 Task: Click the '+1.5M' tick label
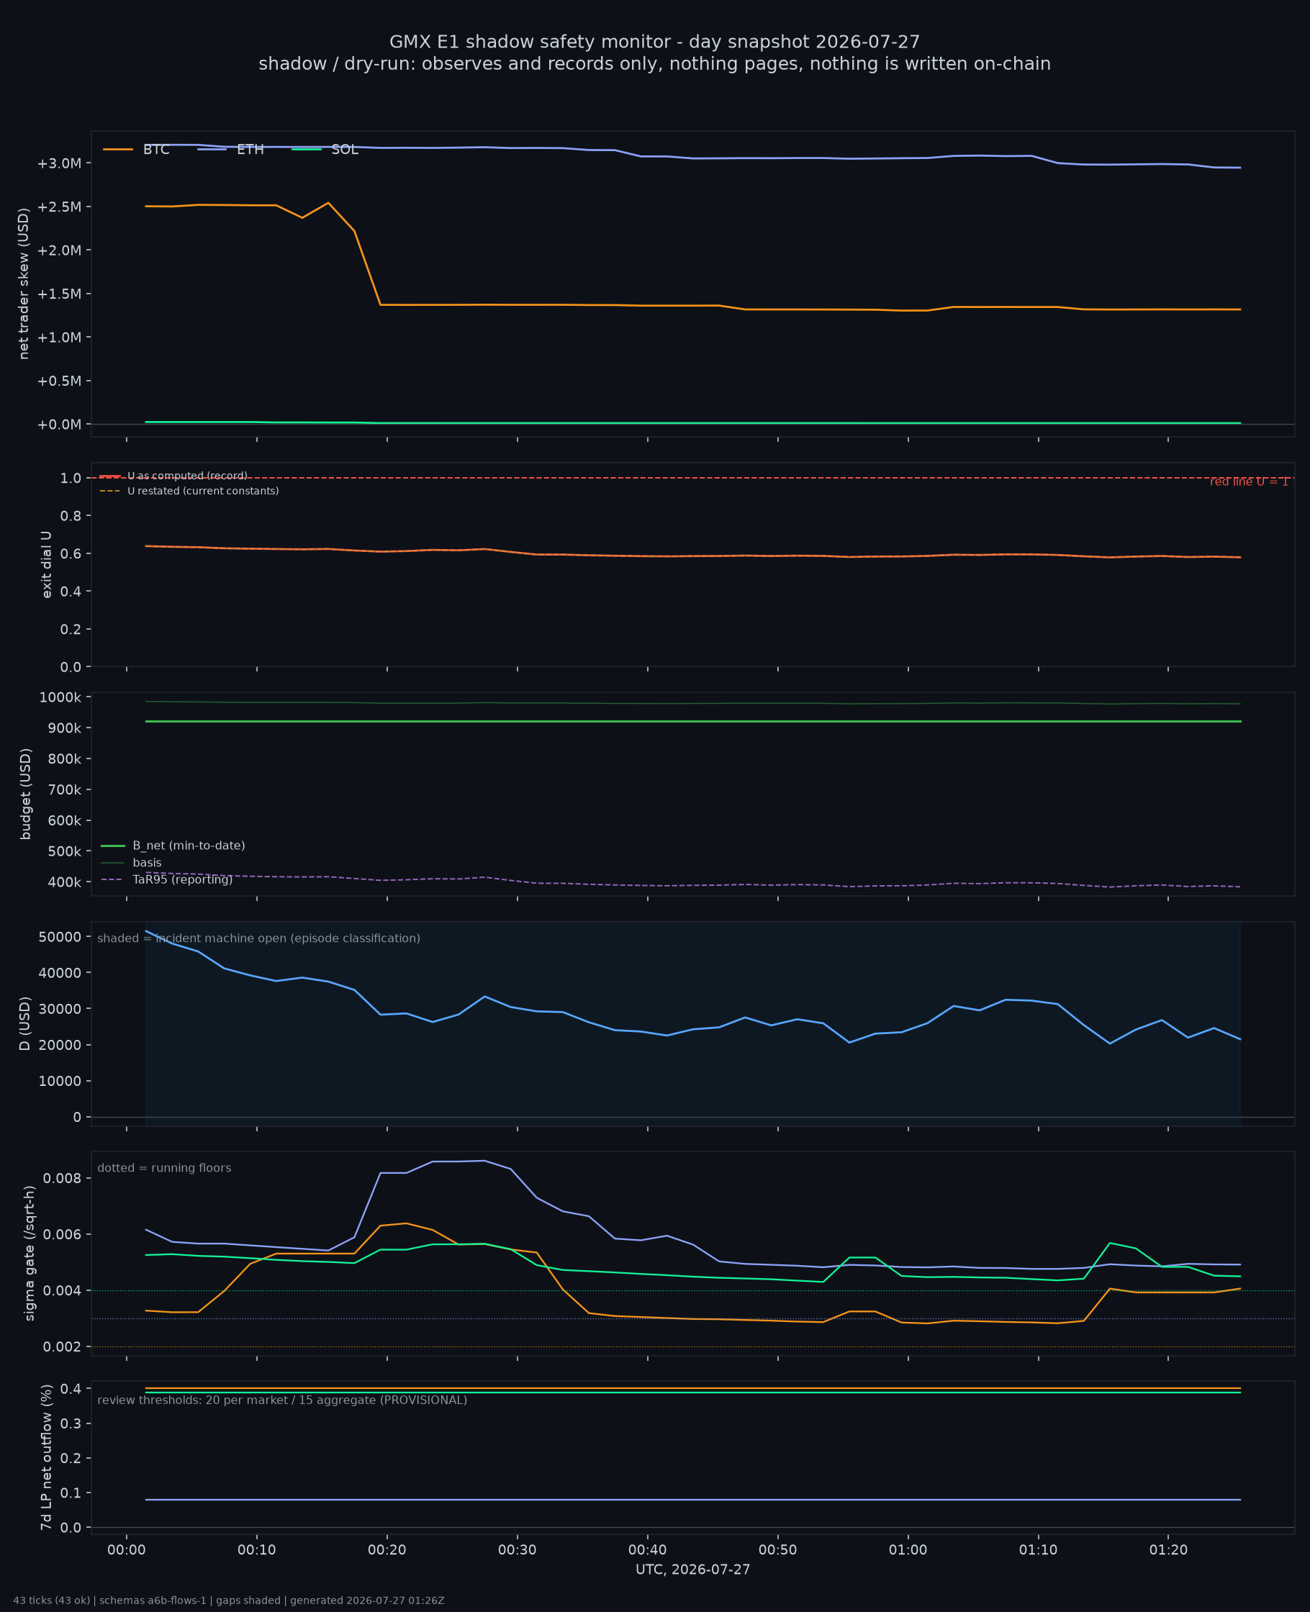point(59,294)
